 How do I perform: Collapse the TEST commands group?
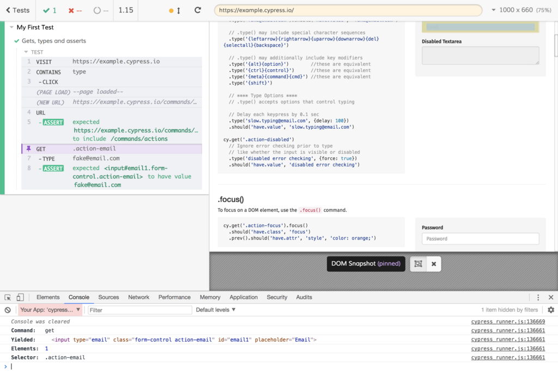[x=26, y=52]
